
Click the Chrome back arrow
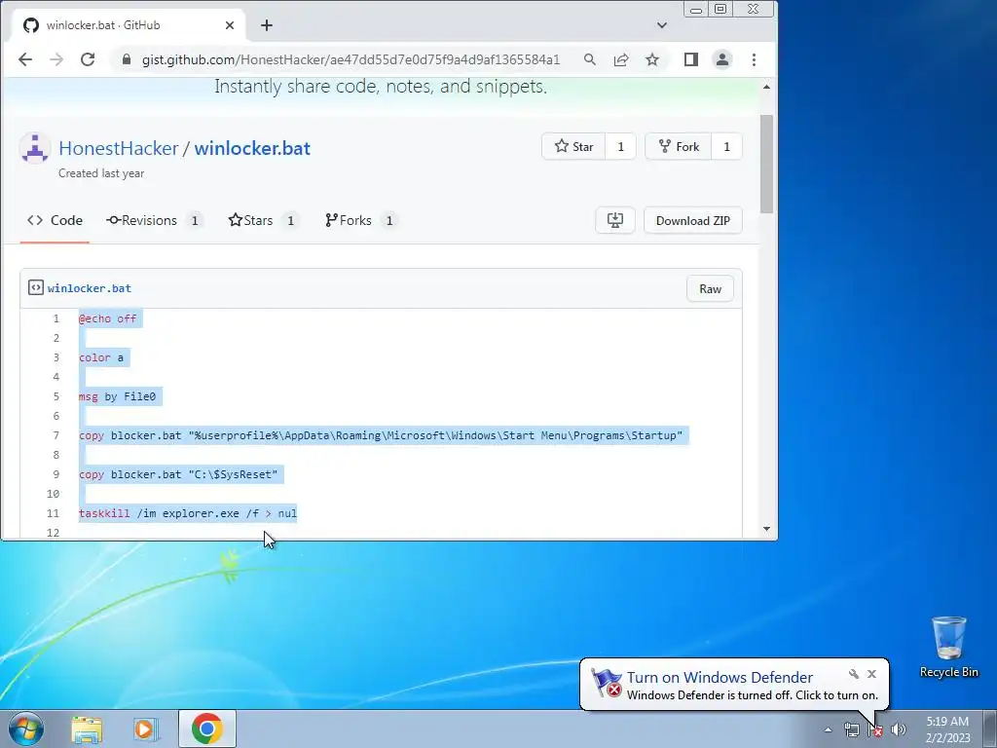coord(25,59)
